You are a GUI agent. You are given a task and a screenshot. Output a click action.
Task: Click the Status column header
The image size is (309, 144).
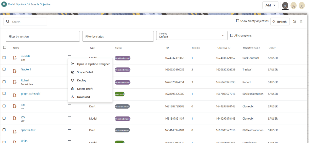[x=118, y=48]
